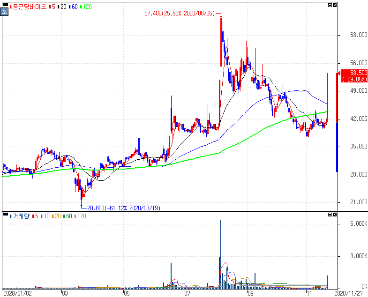
Task: Select the blue 10-day volume average legend
Action: [x=45, y=216]
